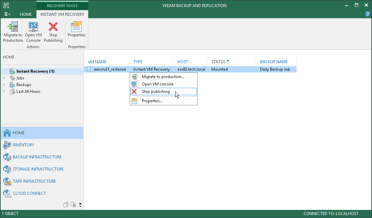
Task: Click Properties context menu icon
Action: tap(134, 101)
